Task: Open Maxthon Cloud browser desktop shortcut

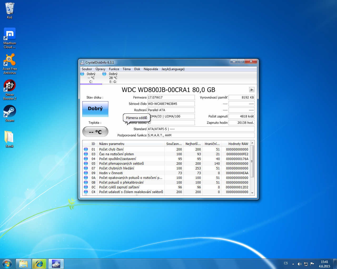Action: tap(9, 38)
